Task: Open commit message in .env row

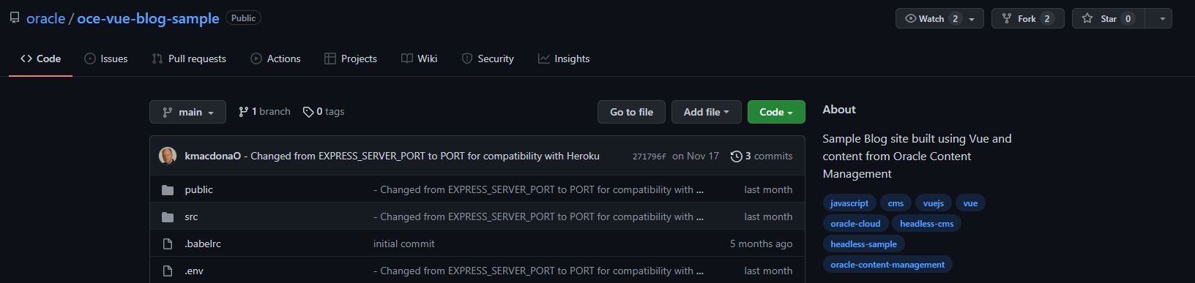Action: [x=538, y=271]
